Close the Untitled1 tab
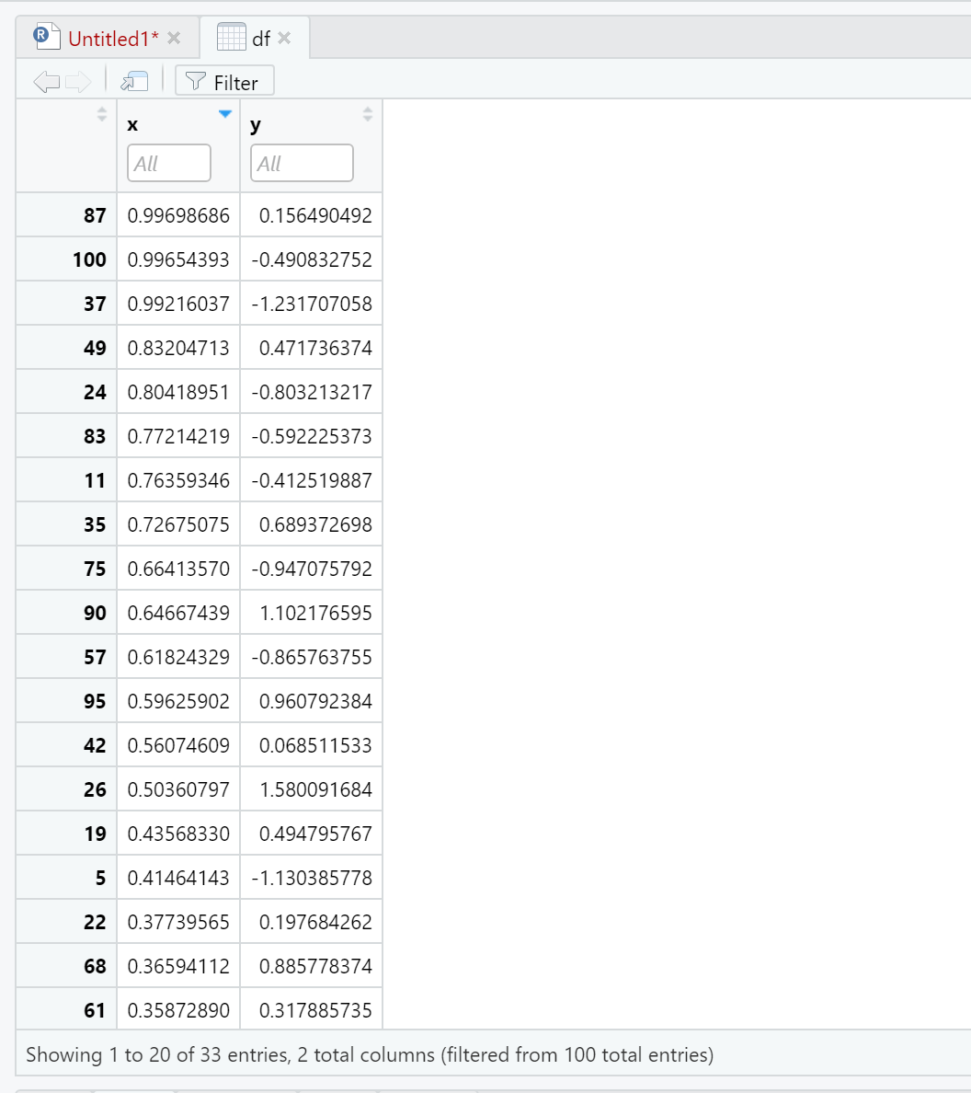The width and height of the screenshot is (971, 1093). [174, 38]
